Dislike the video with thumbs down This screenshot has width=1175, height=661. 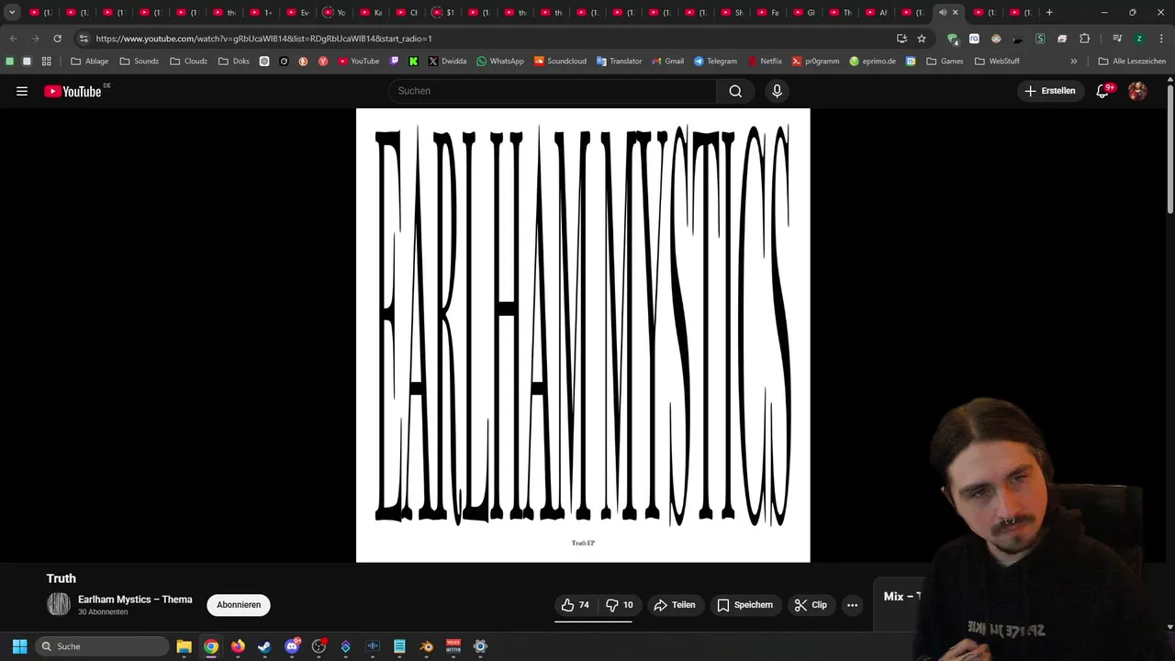coord(620,605)
